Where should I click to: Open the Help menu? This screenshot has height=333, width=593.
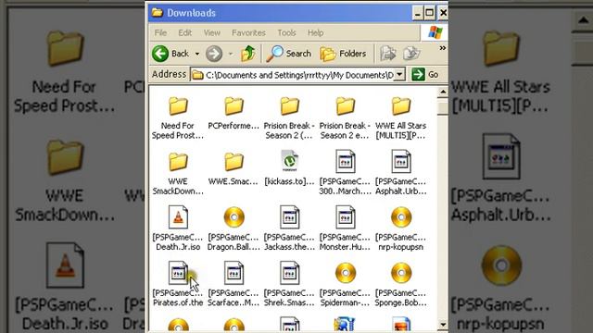(x=315, y=33)
